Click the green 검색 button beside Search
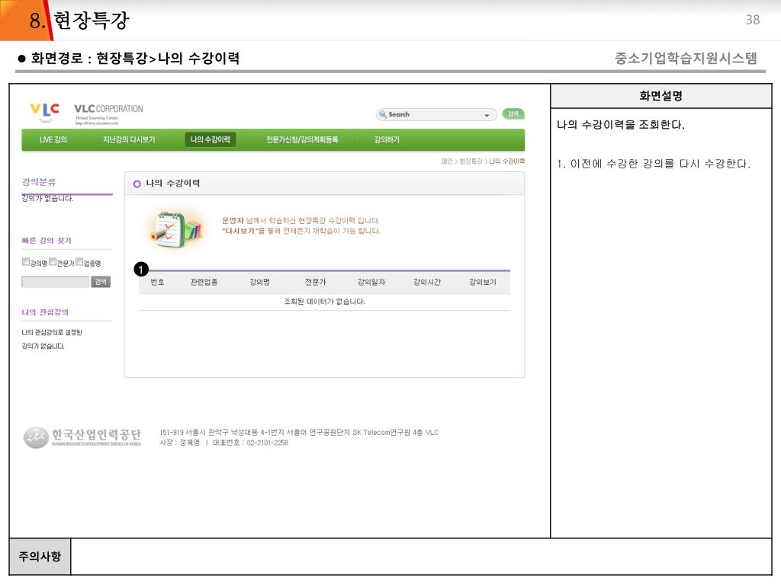The width and height of the screenshot is (781, 585). click(513, 114)
